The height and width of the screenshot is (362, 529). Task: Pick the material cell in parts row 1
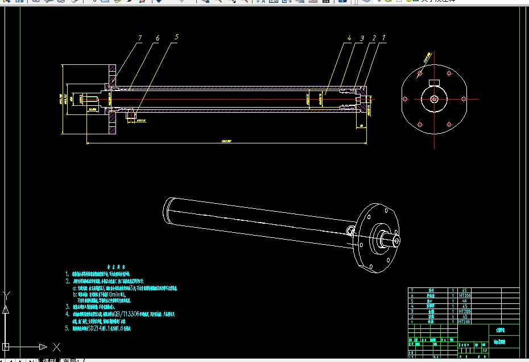[x=465, y=322]
